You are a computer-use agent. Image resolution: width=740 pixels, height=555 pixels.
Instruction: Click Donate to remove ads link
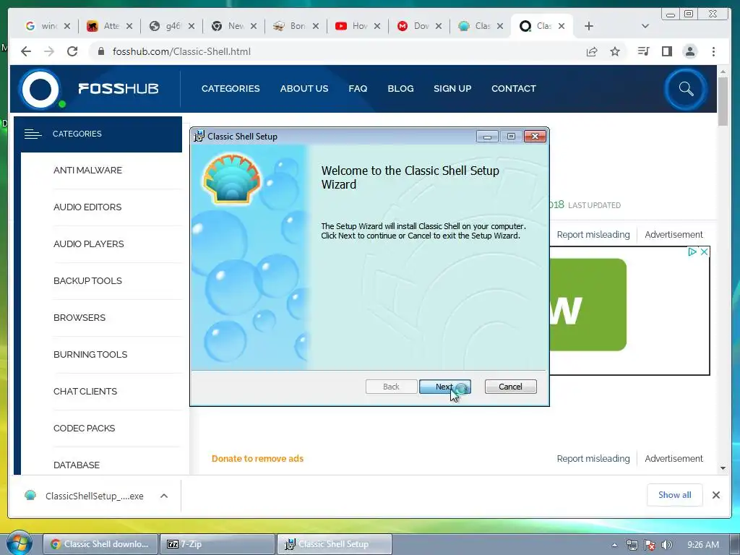pos(257,459)
